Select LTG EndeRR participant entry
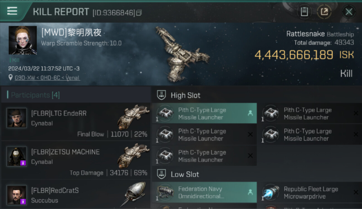The height and width of the screenshot is (209, 362). [75, 121]
